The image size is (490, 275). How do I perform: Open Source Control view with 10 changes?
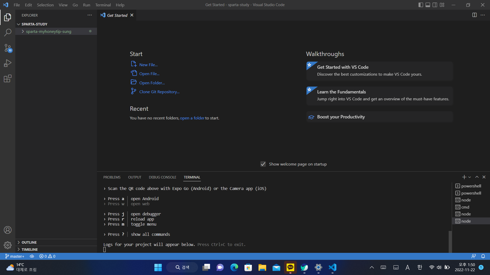(x=8, y=48)
